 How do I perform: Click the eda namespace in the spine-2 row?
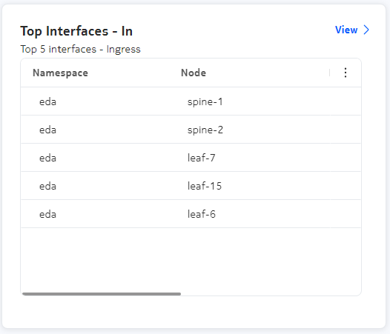point(47,130)
